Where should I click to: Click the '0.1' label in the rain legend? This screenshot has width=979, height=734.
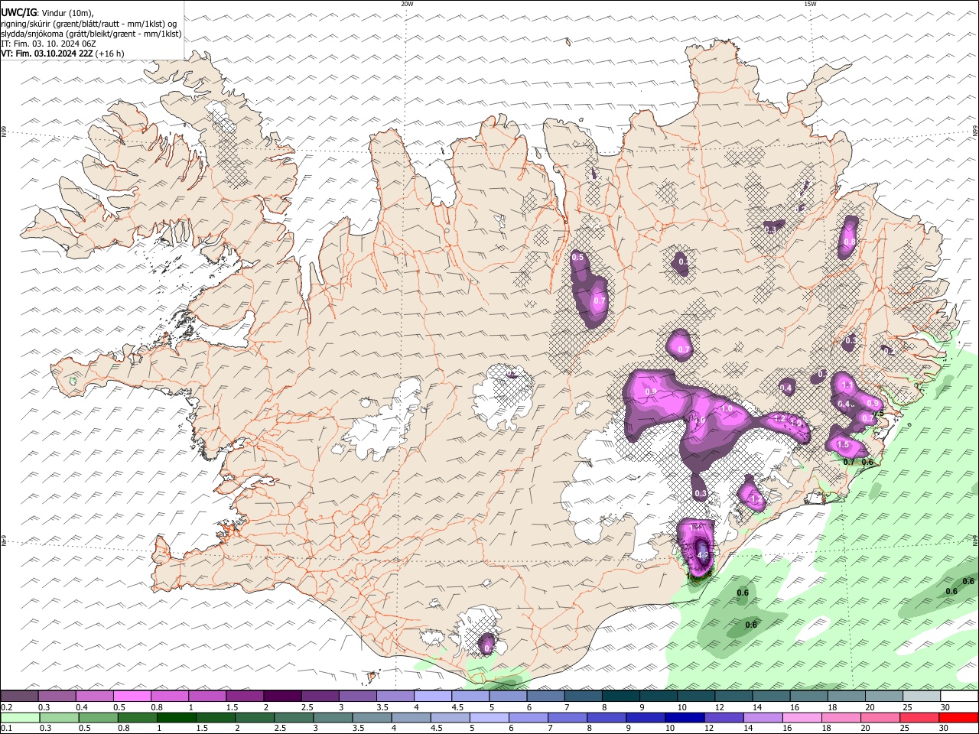point(6,729)
